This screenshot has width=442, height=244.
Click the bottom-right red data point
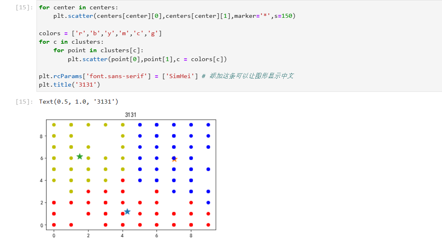pos(208,225)
